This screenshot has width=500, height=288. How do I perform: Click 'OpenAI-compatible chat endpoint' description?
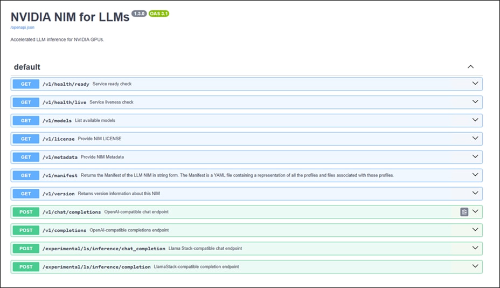pyautogui.click(x=136, y=212)
